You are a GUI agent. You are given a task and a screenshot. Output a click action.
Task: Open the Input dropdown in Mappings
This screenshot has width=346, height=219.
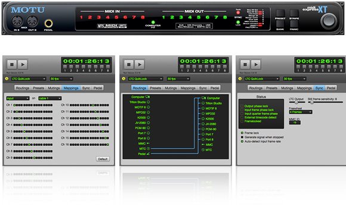tap(18, 98)
